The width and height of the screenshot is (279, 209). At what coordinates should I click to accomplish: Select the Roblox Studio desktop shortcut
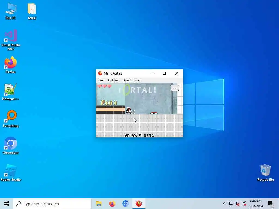pos(11,173)
